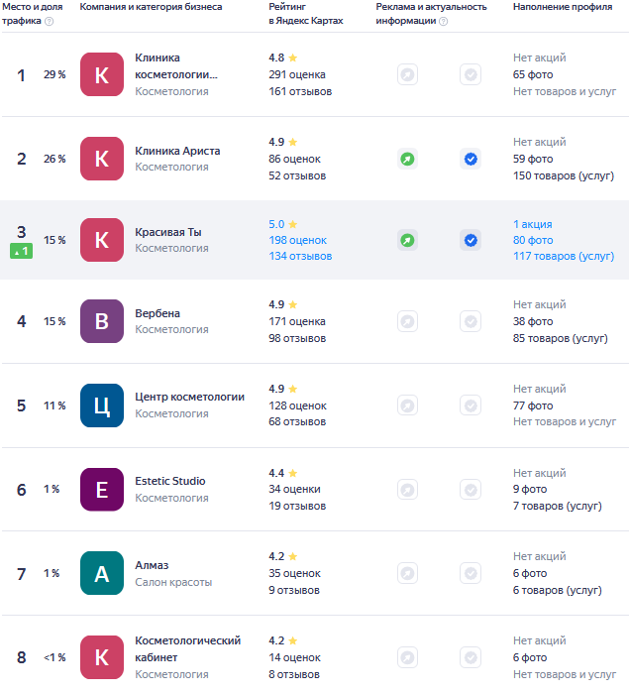Click verified checkmark icon for Estetic Studio
This screenshot has width=629, height=694.
coord(471,490)
